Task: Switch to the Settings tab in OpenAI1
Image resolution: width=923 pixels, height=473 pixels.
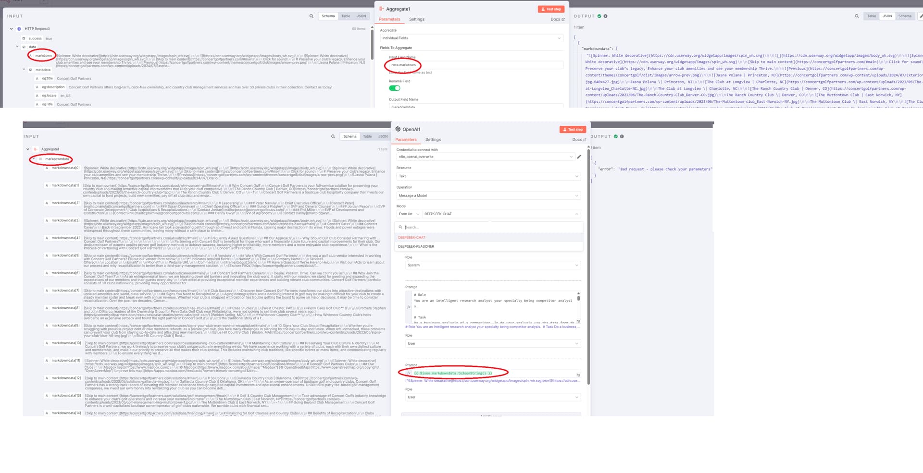Action: click(x=433, y=140)
